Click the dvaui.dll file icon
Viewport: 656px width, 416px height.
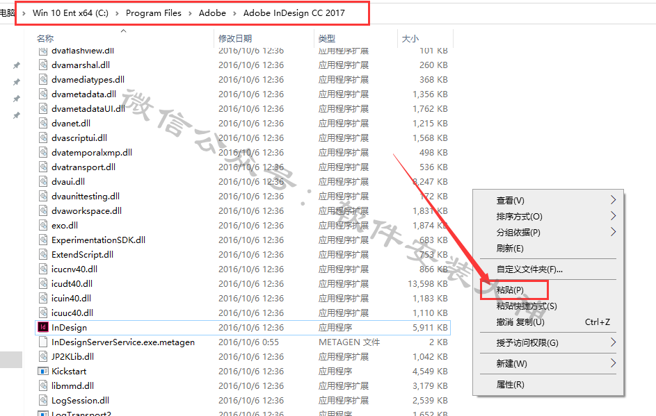click(42, 182)
